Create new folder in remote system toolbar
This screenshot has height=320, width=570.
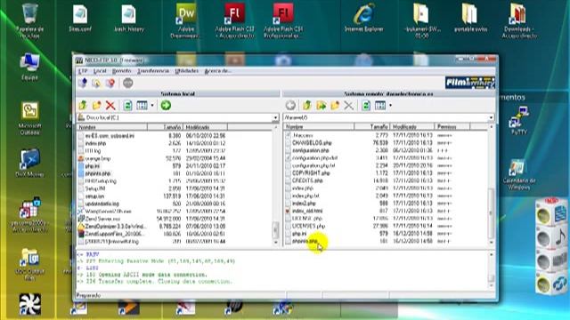tap(335, 106)
